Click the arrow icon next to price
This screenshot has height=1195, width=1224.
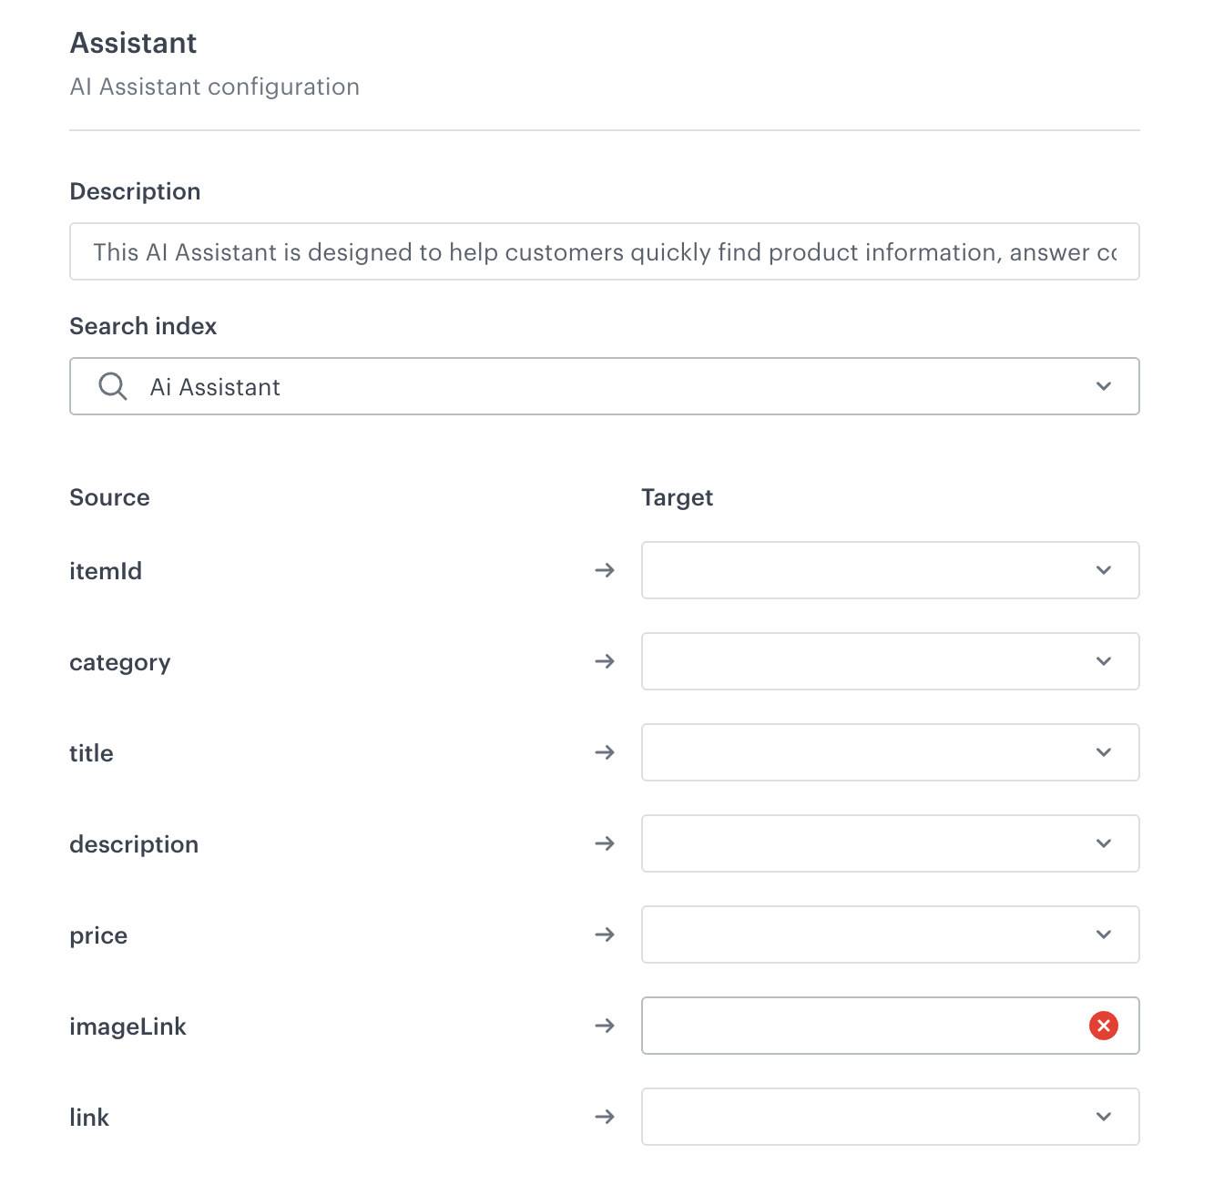click(605, 935)
